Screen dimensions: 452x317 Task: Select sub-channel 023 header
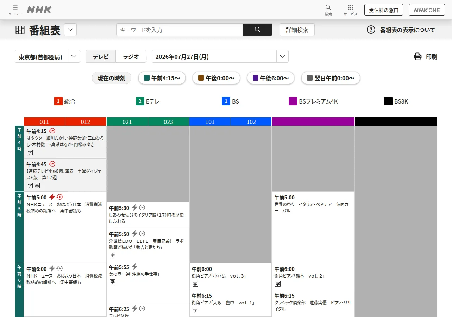tap(168, 122)
